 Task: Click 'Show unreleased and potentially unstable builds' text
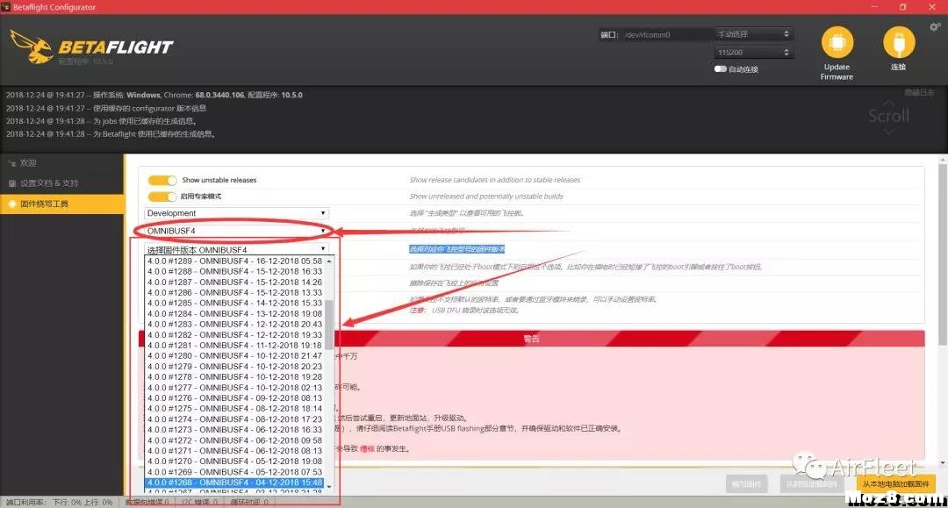pyautogui.click(x=486, y=197)
